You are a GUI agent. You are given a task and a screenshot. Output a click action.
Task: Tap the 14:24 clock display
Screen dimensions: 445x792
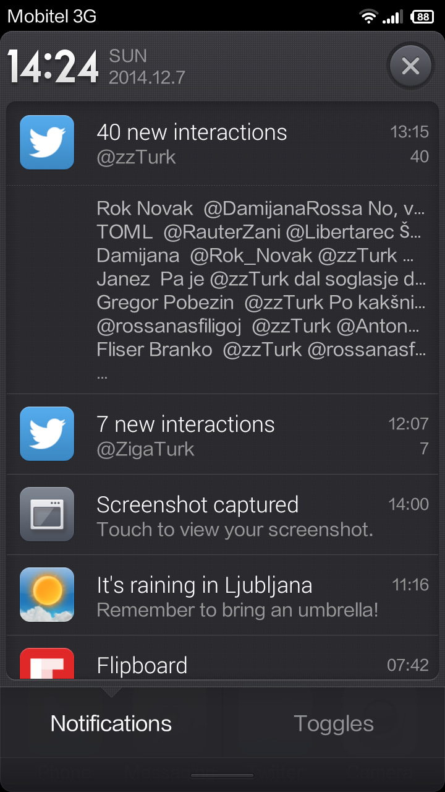(x=53, y=66)
